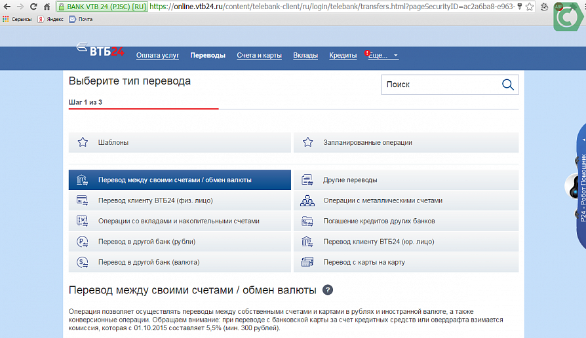Click the search magnifier icon
This screenshot has height=338, width=586.
pos(507,84)
